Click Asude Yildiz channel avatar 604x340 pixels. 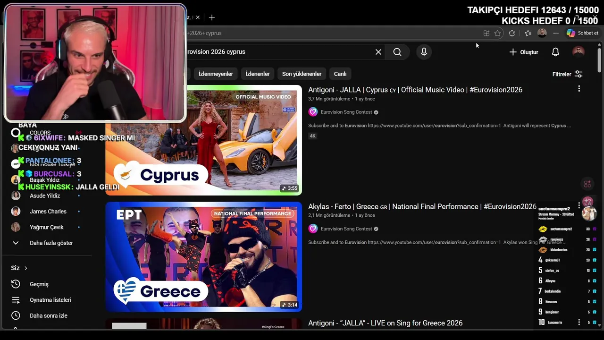pyautogui.click(x=16, y=195)
